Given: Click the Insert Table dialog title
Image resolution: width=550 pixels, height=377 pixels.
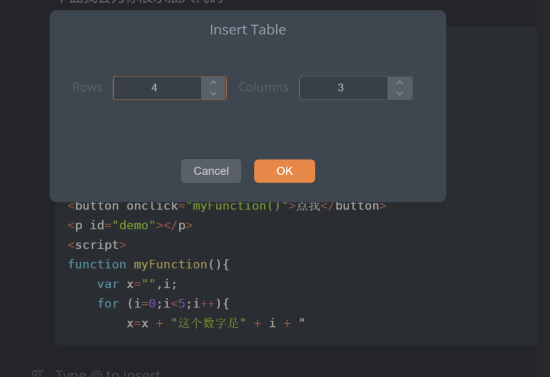Looking at the screenshot, I should 248,30.
